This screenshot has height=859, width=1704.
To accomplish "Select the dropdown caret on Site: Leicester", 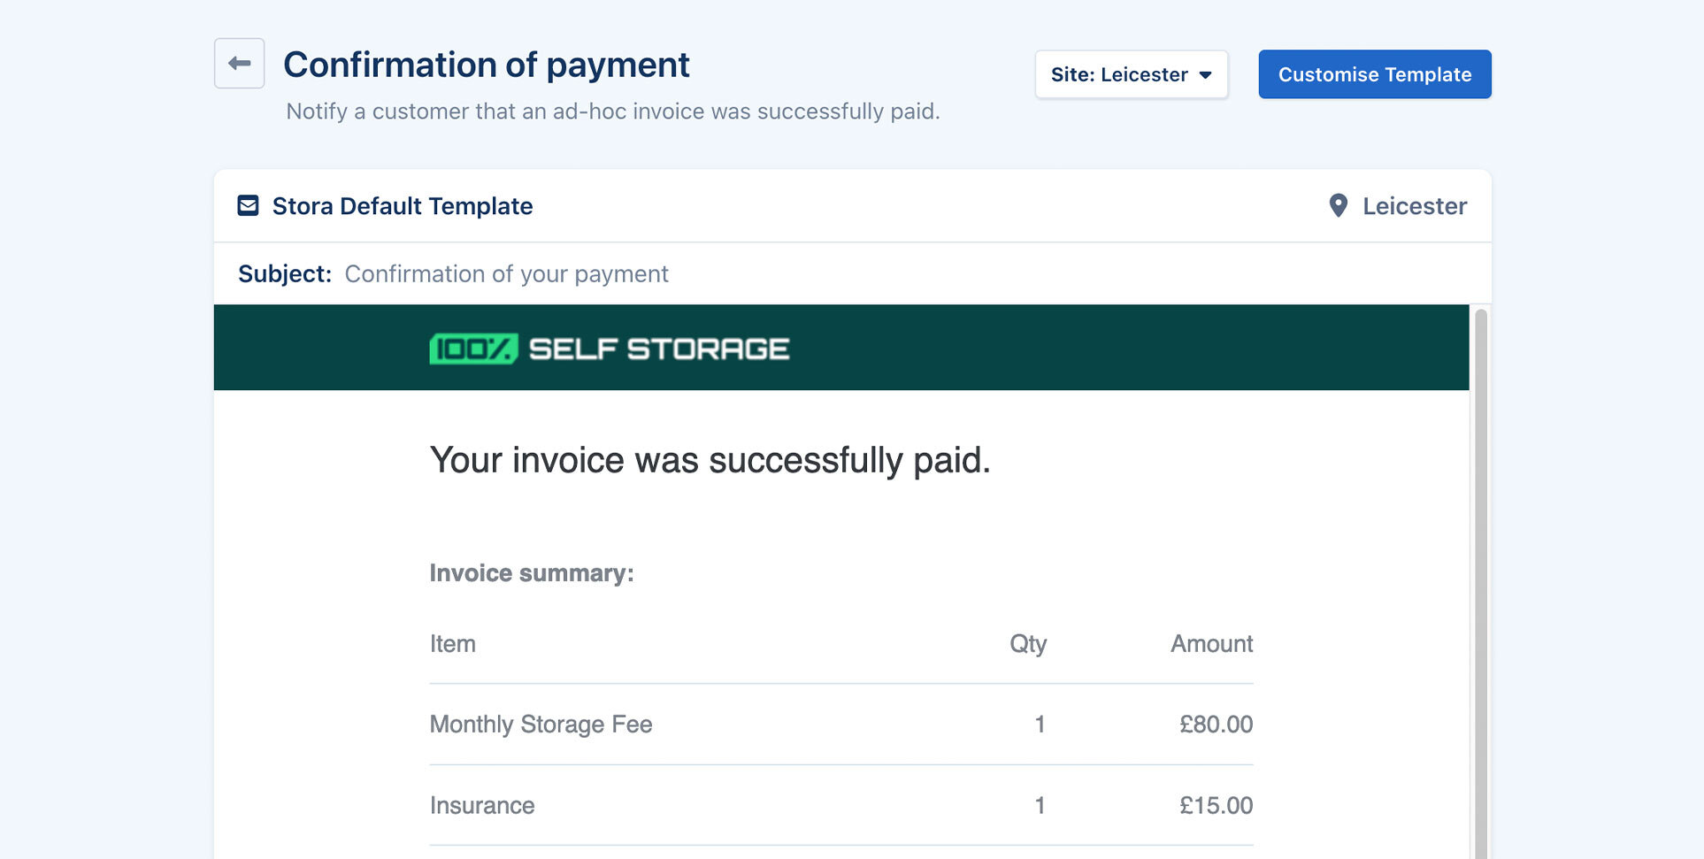I will click(x=1205, y=75).
